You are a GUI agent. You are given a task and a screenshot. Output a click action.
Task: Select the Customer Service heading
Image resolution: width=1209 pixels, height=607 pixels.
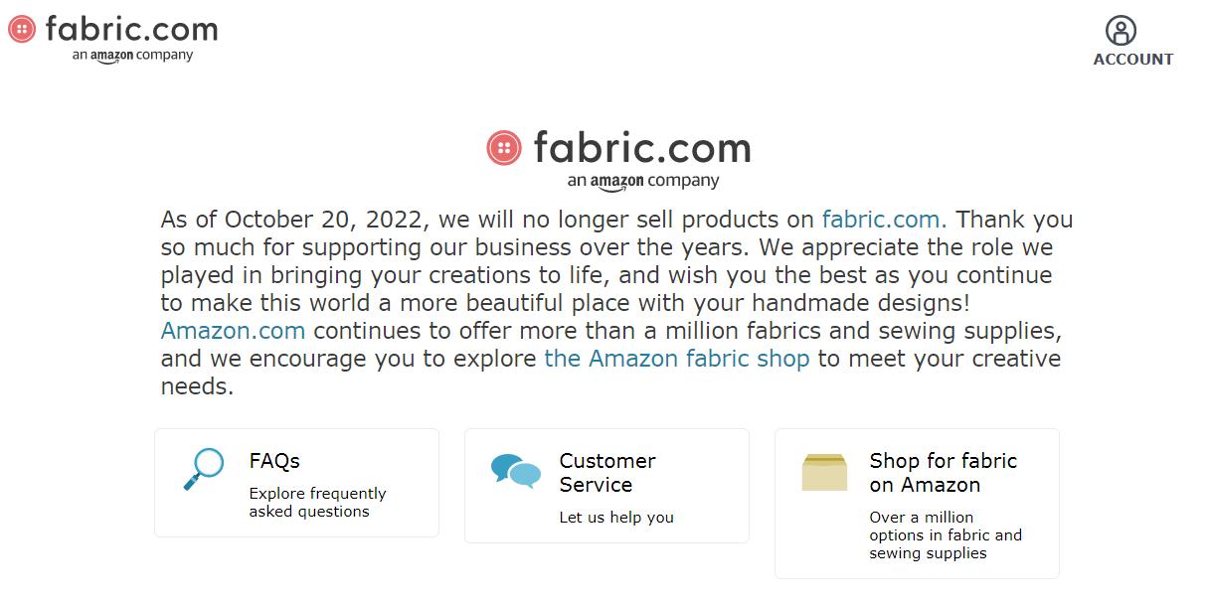coord(607,473)
